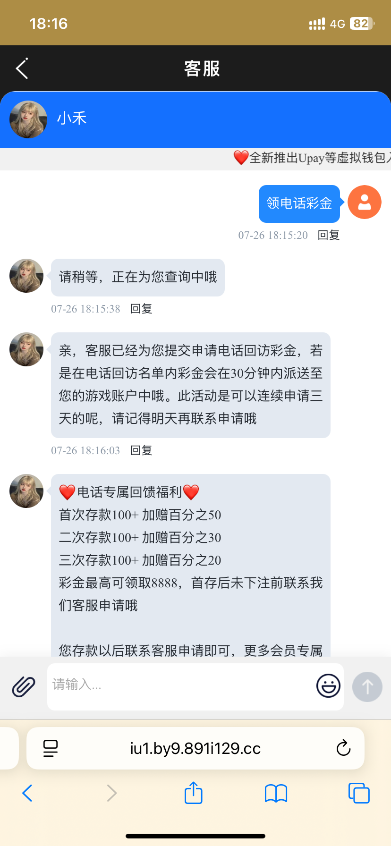
Task: Open the emoji smiley picker
Action: [x=328, y=686]
